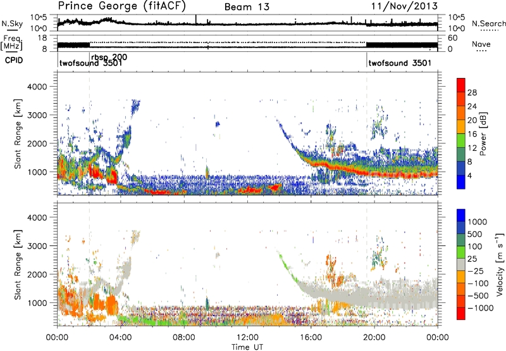Click the 'Power [dB]' color bar title

(x=483, y=134)
